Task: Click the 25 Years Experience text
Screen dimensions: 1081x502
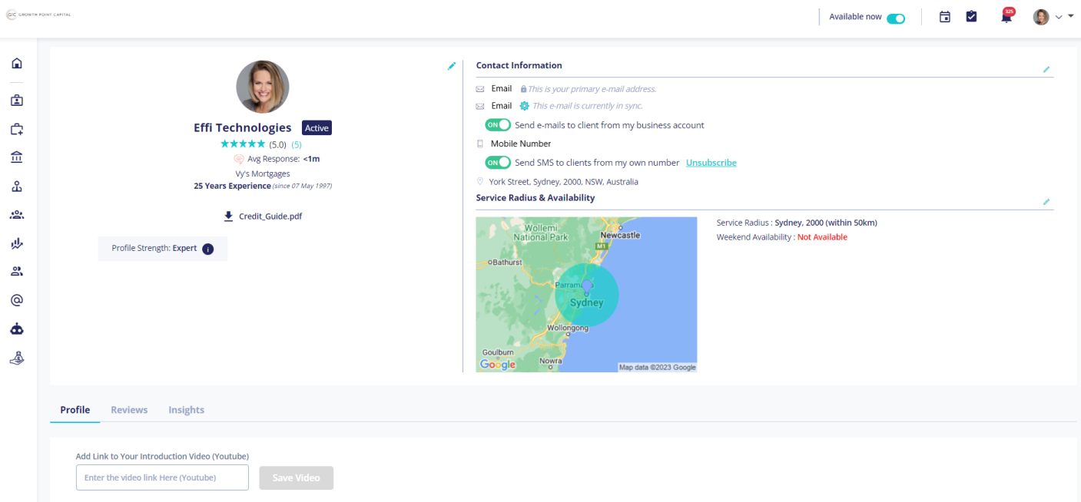Action: [233, 186]
